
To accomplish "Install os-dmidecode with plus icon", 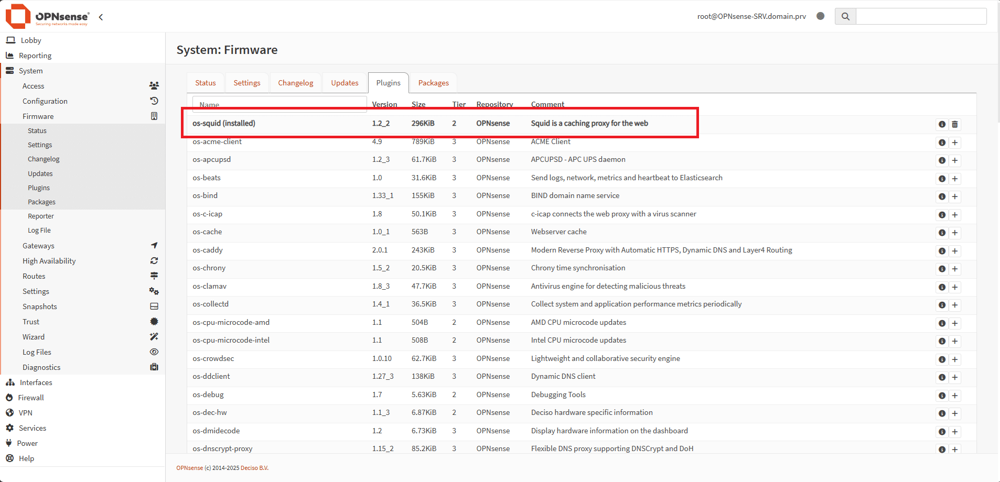I will [955, 432].
